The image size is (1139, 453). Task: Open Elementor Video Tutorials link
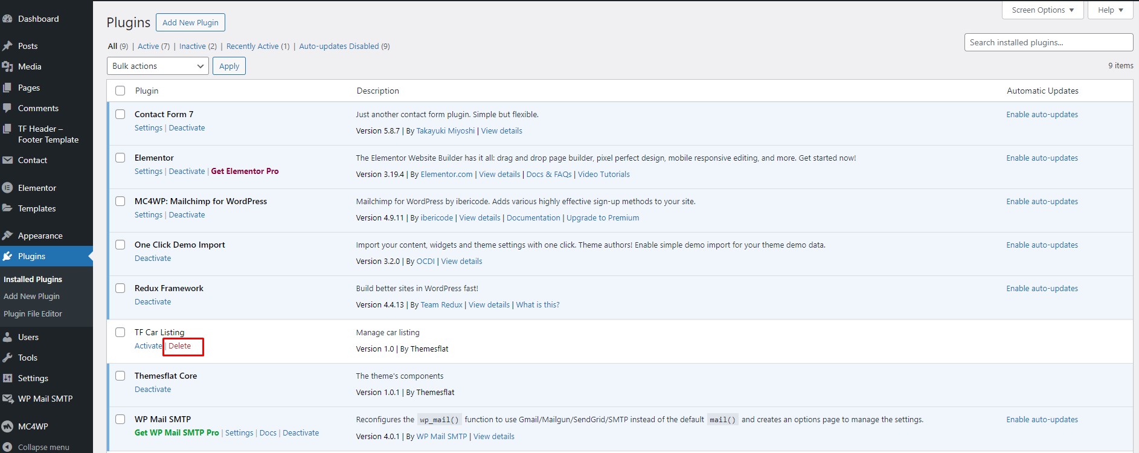point(603,175)
